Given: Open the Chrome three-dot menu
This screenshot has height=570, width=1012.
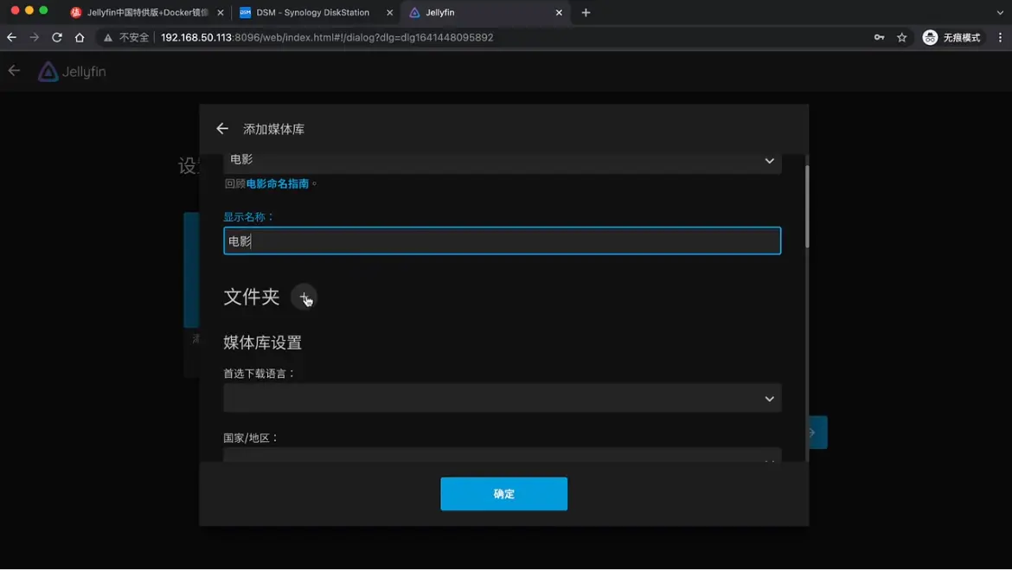Looking at the screenshot, I should (x=1000, y=37).
